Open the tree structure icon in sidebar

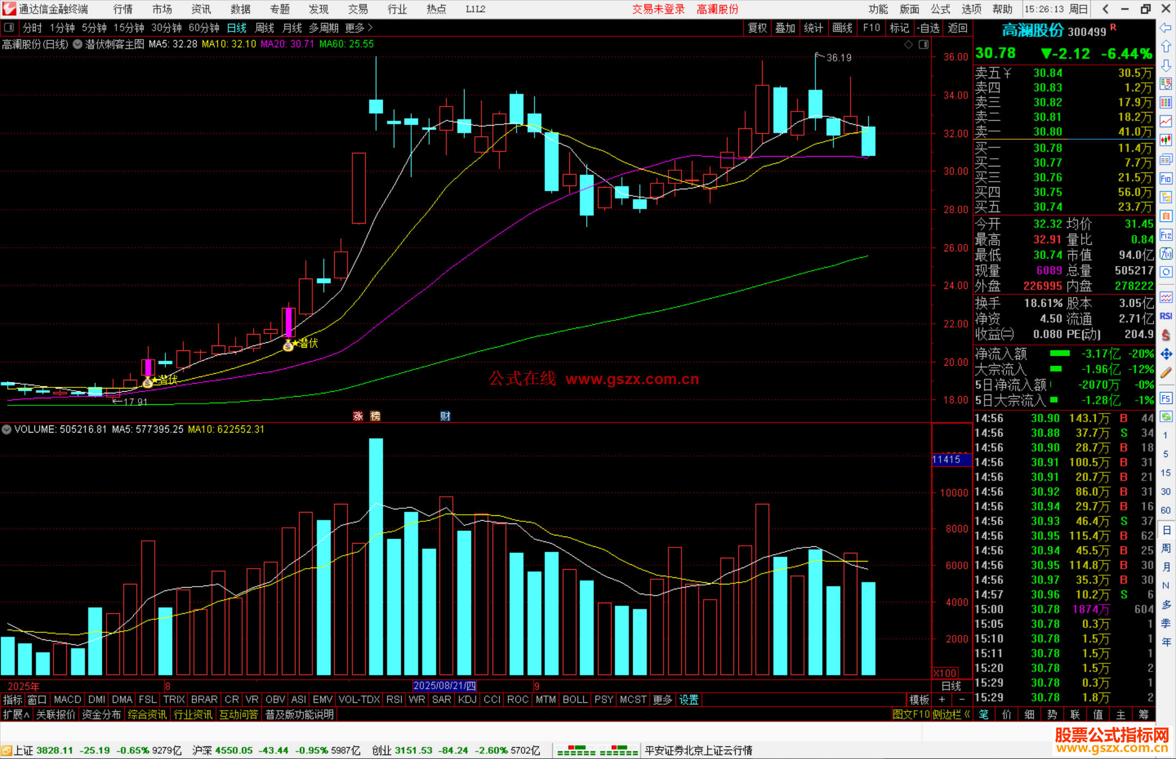[1166, 197]
